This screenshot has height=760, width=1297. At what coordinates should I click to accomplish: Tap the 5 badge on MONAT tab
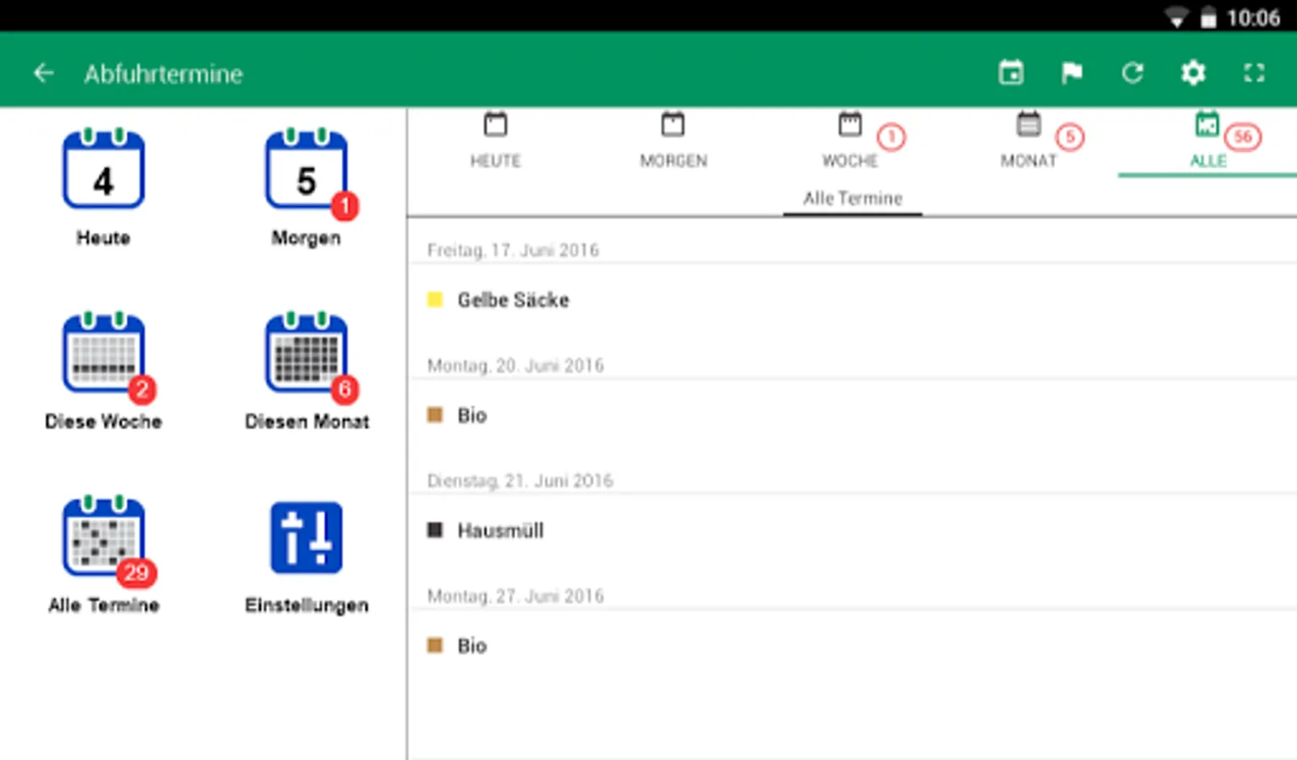[x=1070, y=137]
